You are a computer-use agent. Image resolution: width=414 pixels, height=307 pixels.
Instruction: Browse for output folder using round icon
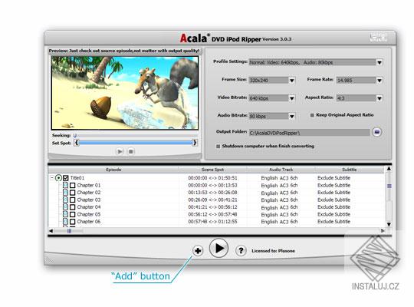(376, 132)
